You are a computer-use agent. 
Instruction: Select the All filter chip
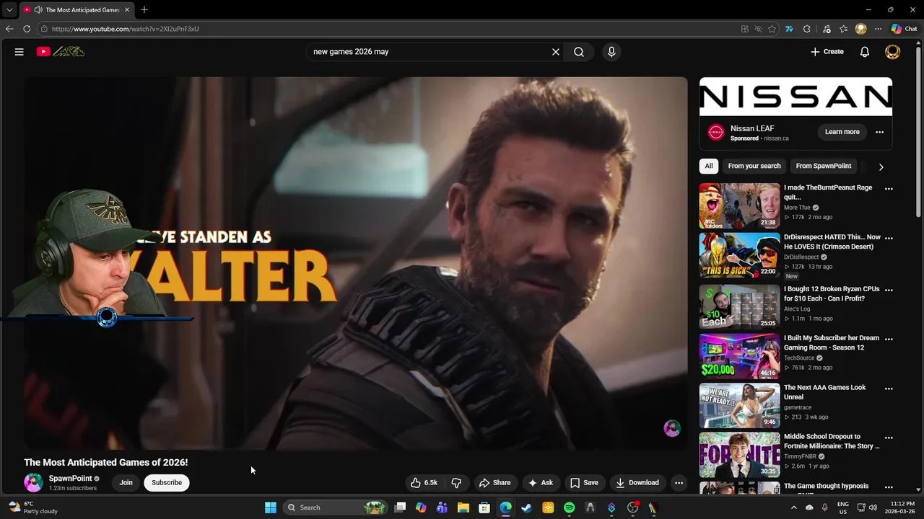pyautogui.click(x=709, y=166)
